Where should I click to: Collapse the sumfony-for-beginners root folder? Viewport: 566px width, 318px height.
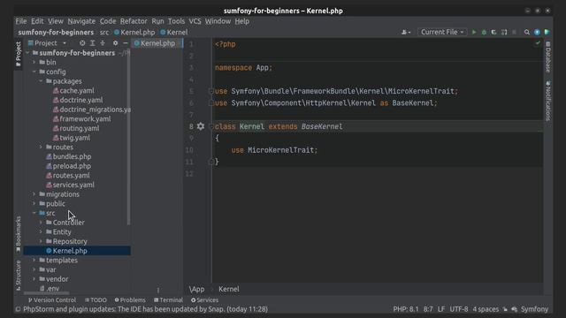click(27, 53)
